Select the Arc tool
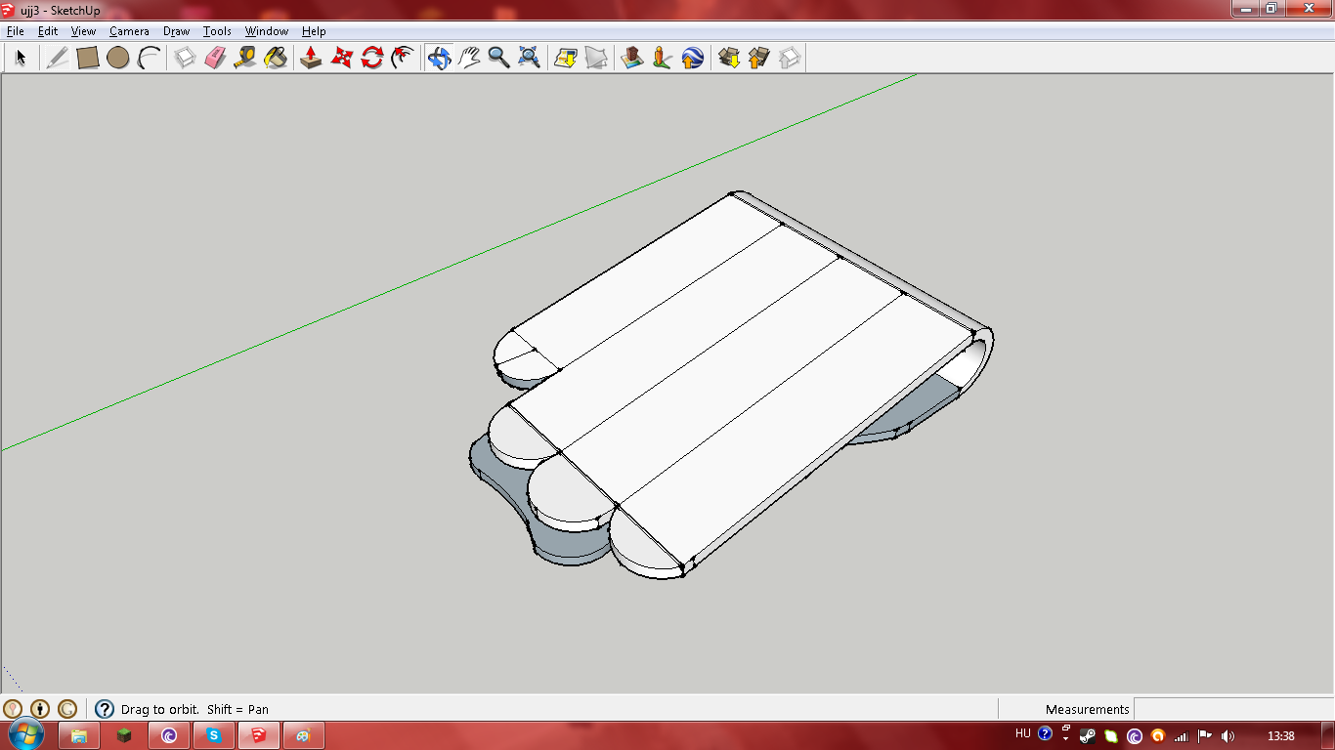 pyautogui.click(x=149, y=58)
